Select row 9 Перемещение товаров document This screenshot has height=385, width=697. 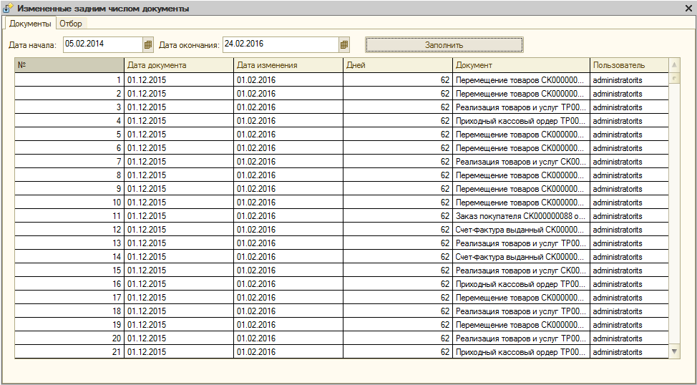pos(521,189)
